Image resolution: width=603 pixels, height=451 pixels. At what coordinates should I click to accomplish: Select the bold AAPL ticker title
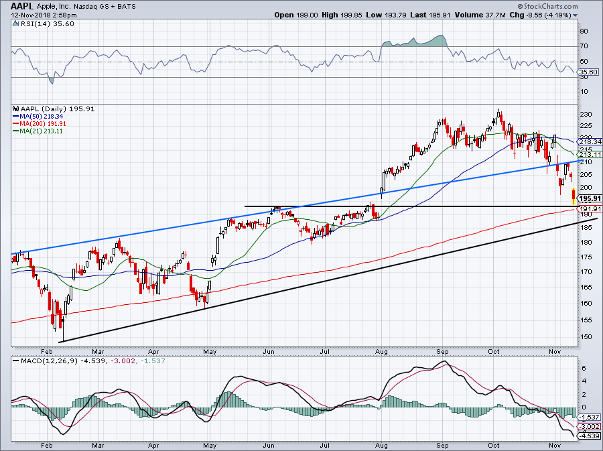22,6
